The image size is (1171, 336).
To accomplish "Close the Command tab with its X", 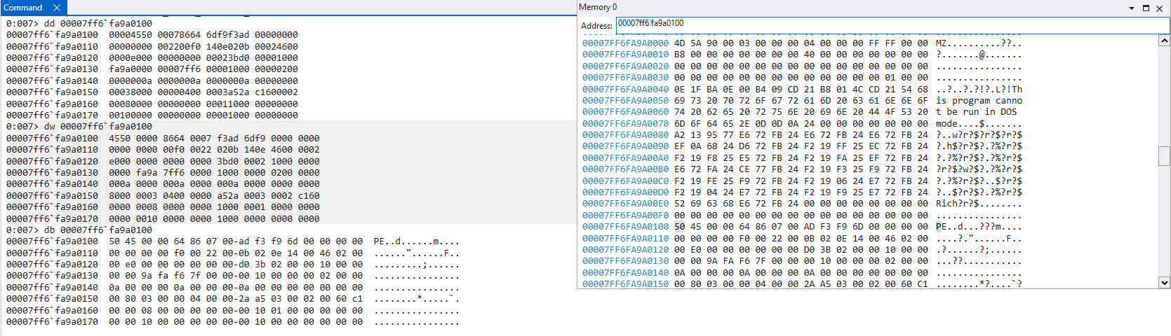I will pyautogui.click(x=57, y=8).
